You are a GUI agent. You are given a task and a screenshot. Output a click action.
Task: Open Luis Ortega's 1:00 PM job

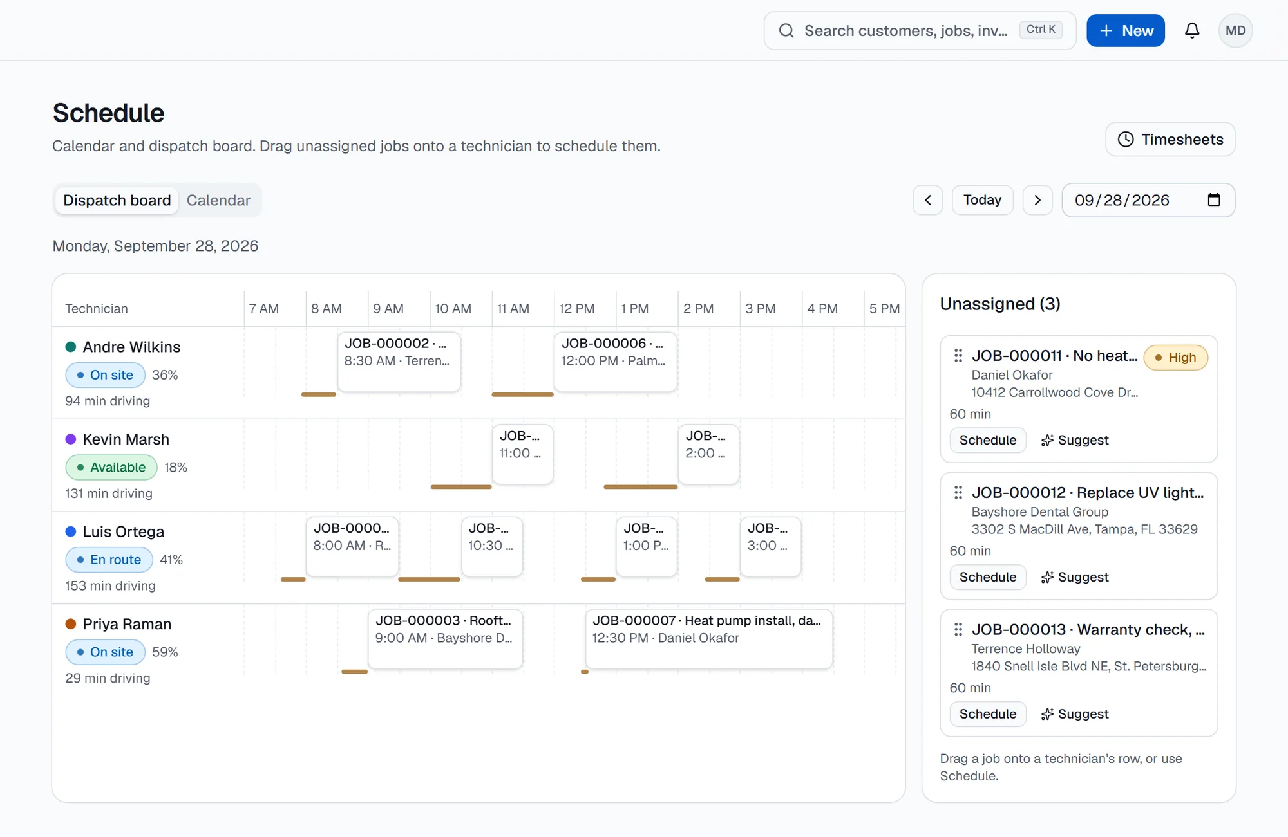click(647, 546)
